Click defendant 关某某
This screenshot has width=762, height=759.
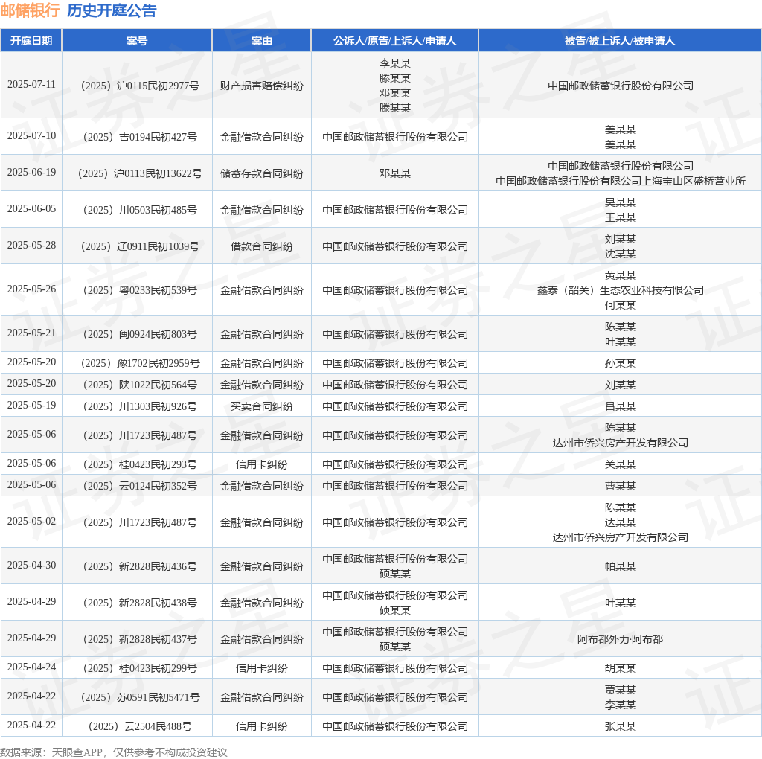coord(621,464)
